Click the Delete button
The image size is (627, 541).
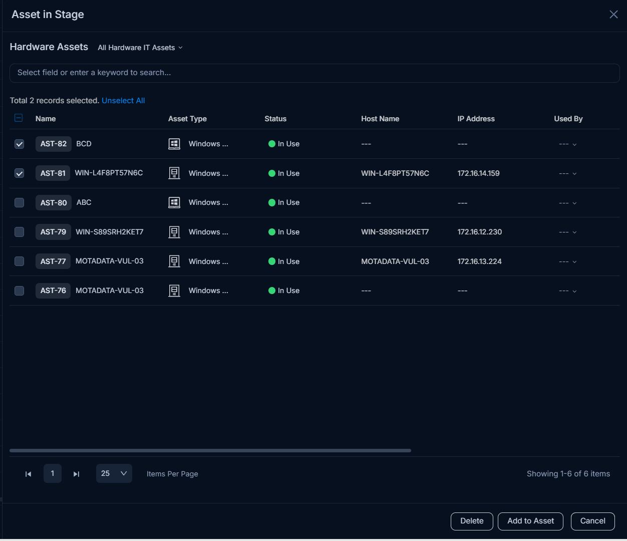(472, 521)
